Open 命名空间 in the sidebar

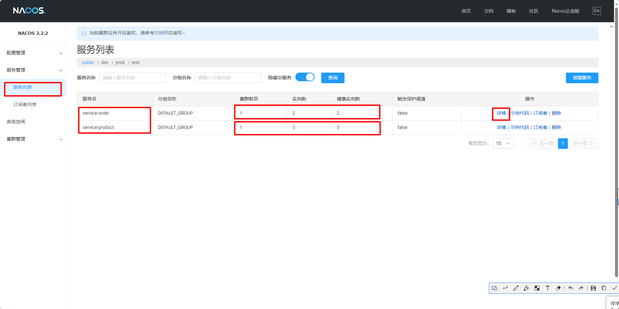(33, 122)
